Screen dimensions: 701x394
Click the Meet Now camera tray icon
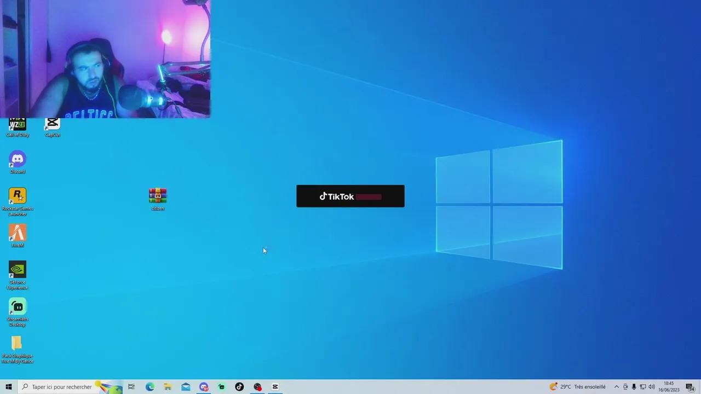pyautogui.click(x=625, y=387)
